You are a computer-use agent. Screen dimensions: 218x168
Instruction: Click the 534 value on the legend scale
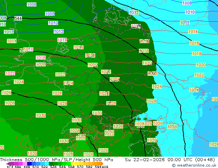pos(53,167)
